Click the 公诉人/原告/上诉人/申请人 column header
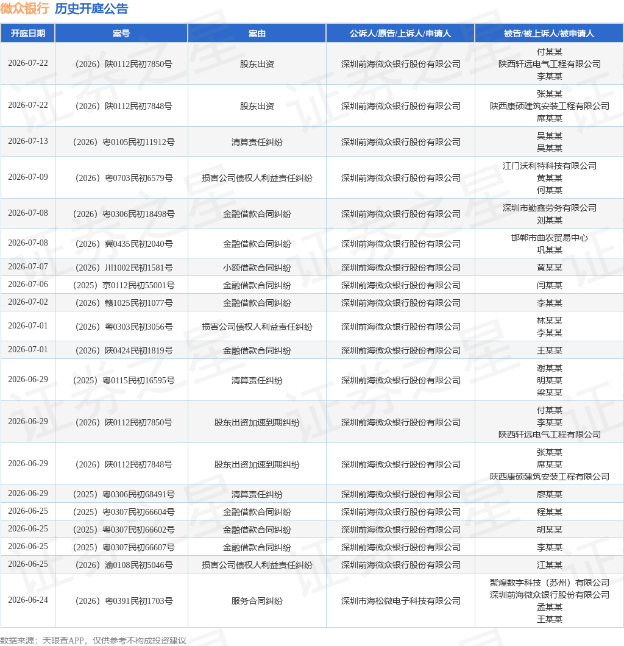This screenshot has width=624, height=646. point(400,34)
